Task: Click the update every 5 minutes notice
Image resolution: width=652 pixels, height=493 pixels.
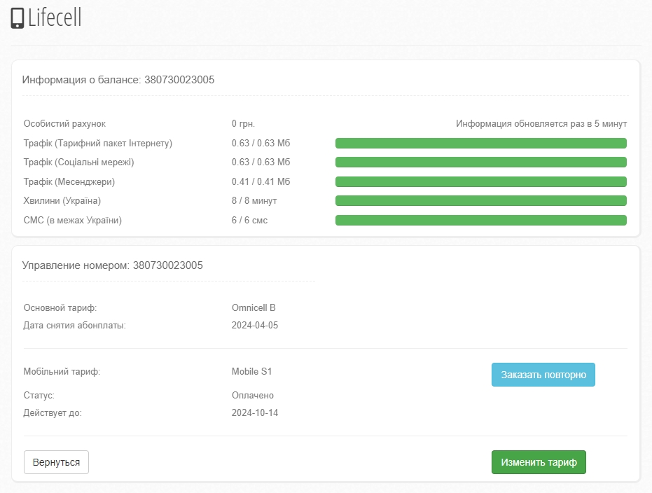Action: (x=541, y=124)
